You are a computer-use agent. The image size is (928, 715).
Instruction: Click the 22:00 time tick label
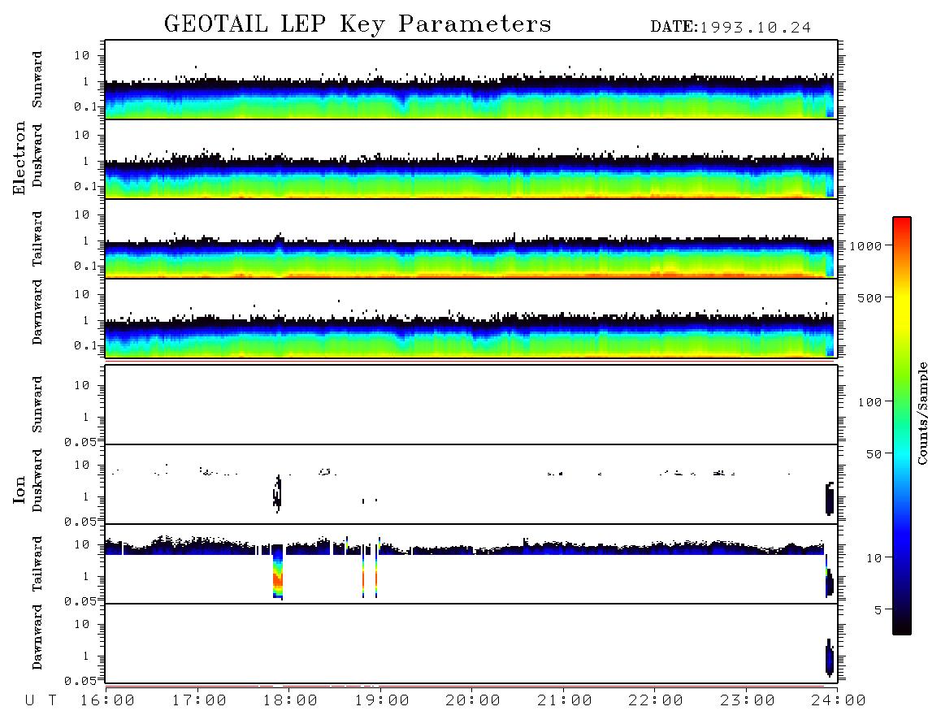[656, 701]
